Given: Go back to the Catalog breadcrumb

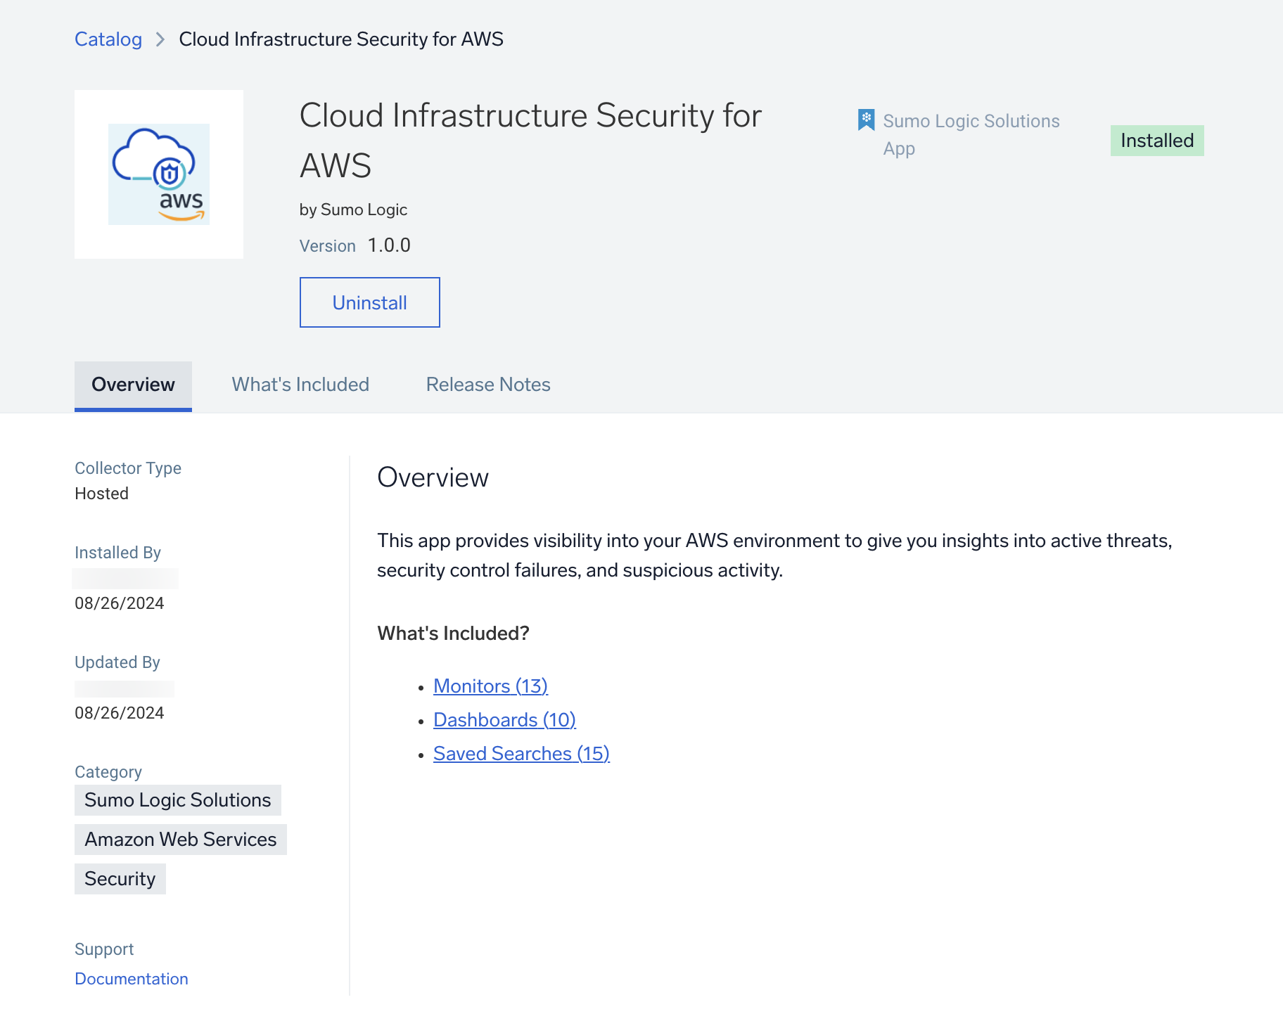Looking at the screenshot, I should [108, 39].
